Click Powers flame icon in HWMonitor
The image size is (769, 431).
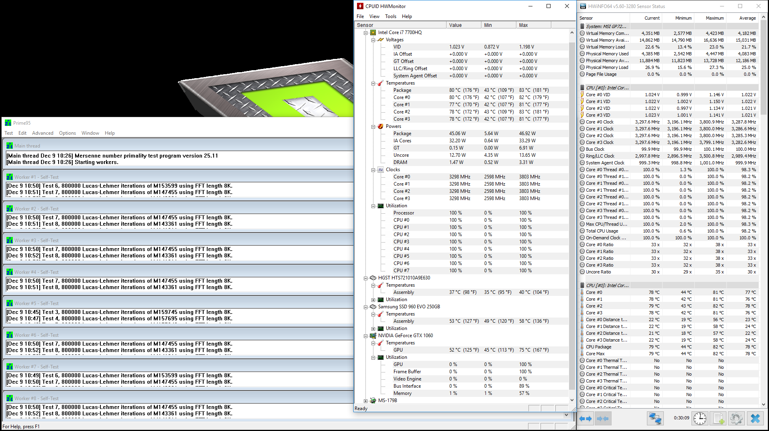point(381,126)
